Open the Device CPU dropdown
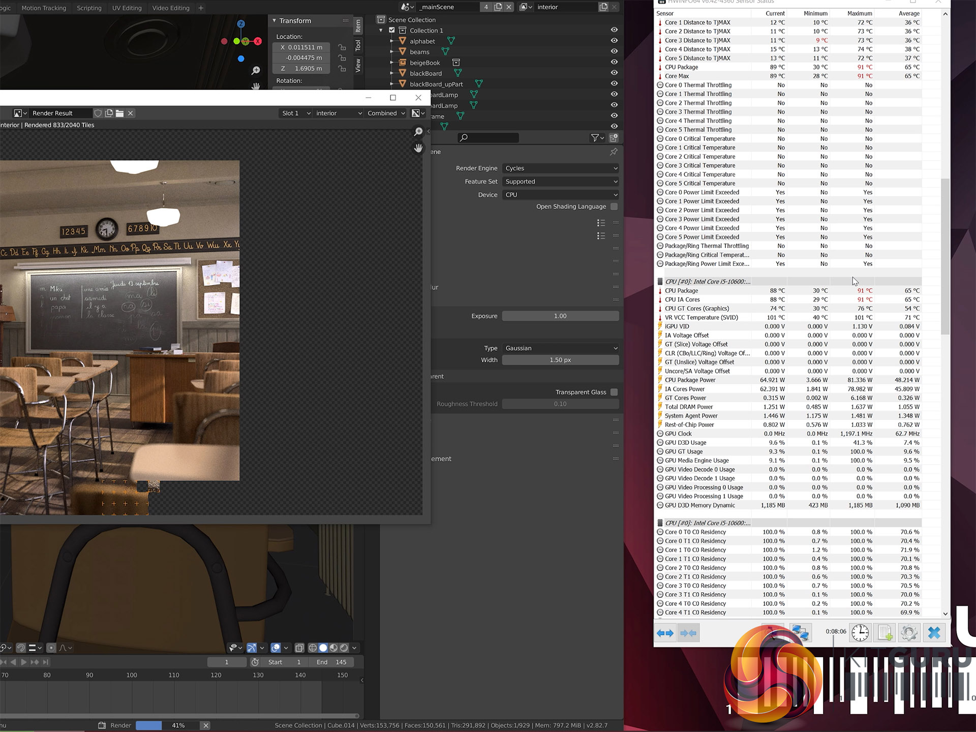Viewport: 976px width, 732px height. 560,195
